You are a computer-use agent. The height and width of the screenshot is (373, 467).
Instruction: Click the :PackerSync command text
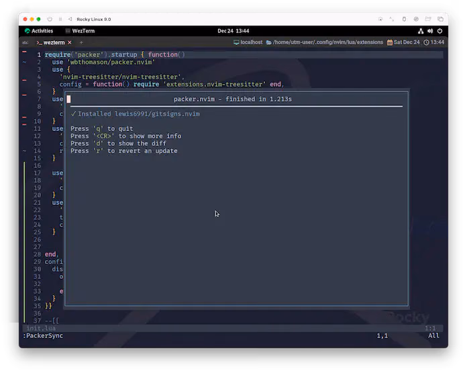[43, 336]
